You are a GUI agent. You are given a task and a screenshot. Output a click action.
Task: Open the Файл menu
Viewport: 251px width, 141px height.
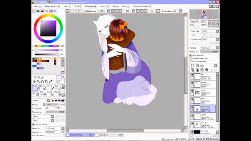pos(38,6)
